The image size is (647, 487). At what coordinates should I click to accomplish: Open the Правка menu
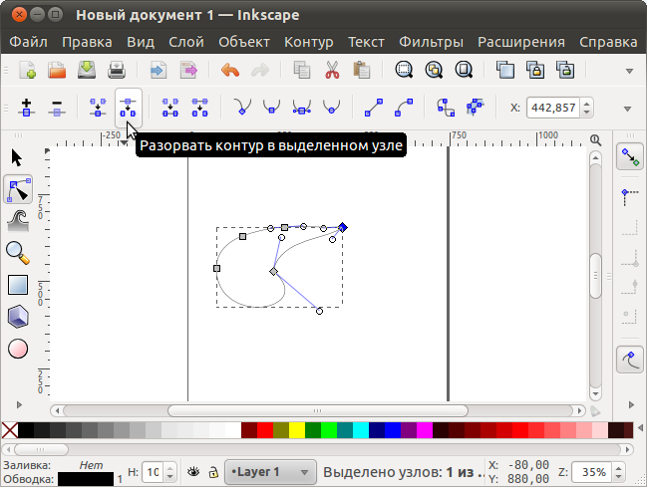[87, 42]
